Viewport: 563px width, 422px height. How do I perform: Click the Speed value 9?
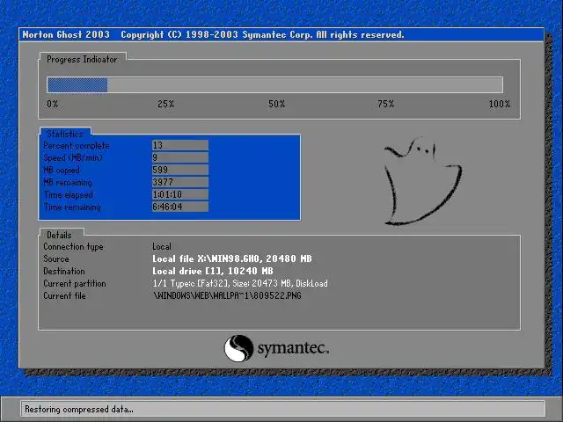pyautogui.click(x=179, y=157)
